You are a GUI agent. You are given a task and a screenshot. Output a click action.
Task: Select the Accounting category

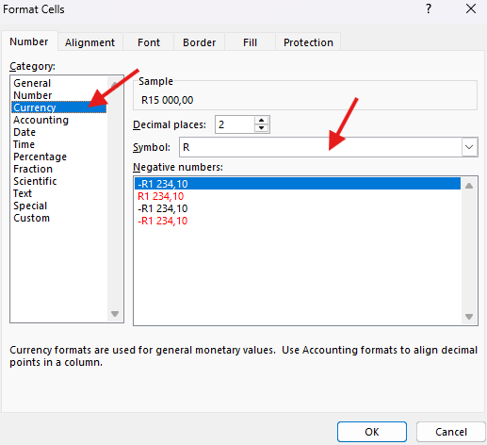tap(41, 120)
